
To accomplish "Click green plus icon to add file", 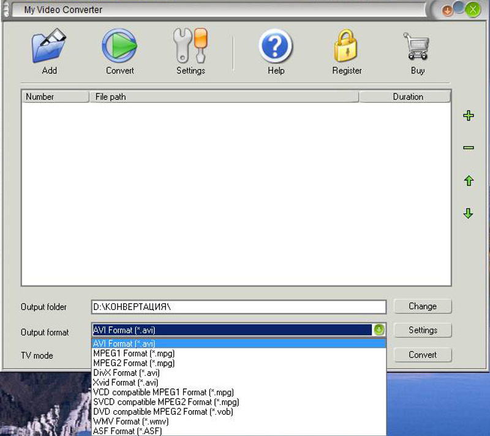I will click(x=469, y=116).
